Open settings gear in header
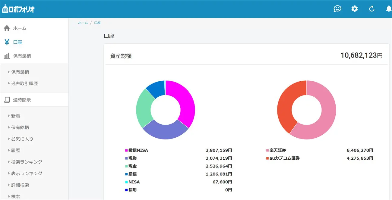 (355, 9)
